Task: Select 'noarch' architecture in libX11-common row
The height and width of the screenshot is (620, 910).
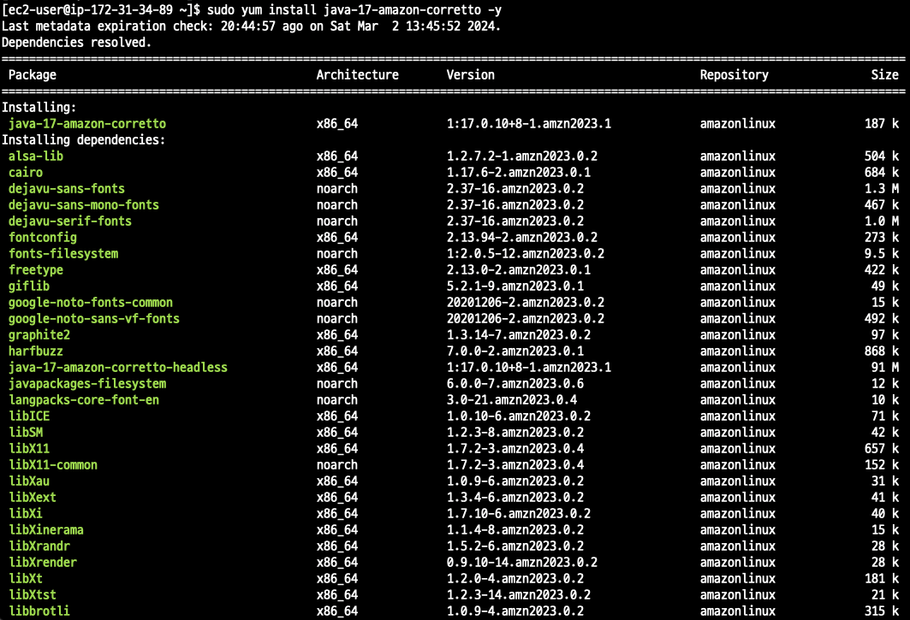Action: (x=337, y=464)
